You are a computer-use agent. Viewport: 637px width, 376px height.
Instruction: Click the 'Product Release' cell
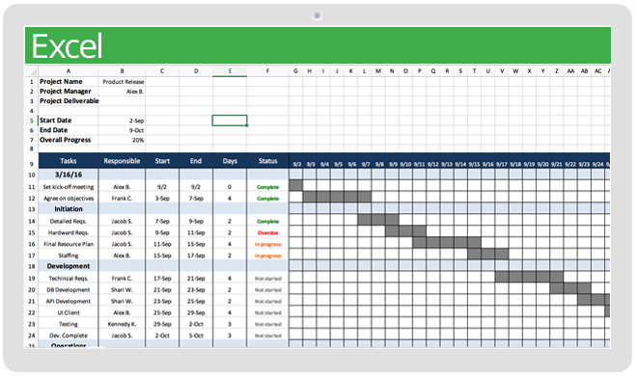point(122,82)
